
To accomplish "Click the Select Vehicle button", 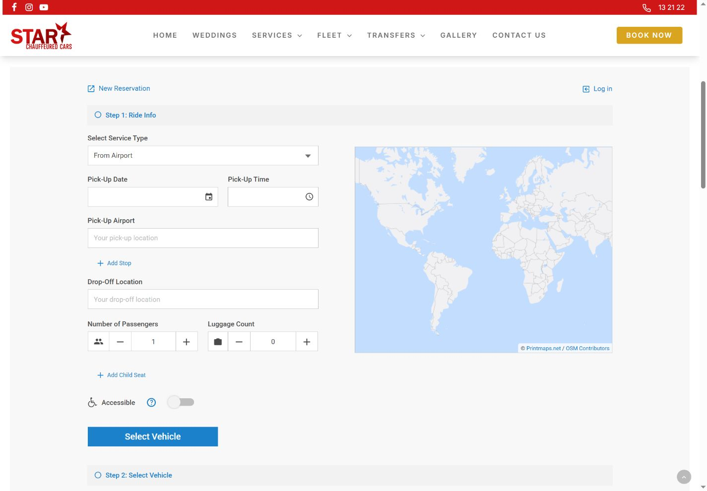I will pyautogui.click(x=153, y=436).
